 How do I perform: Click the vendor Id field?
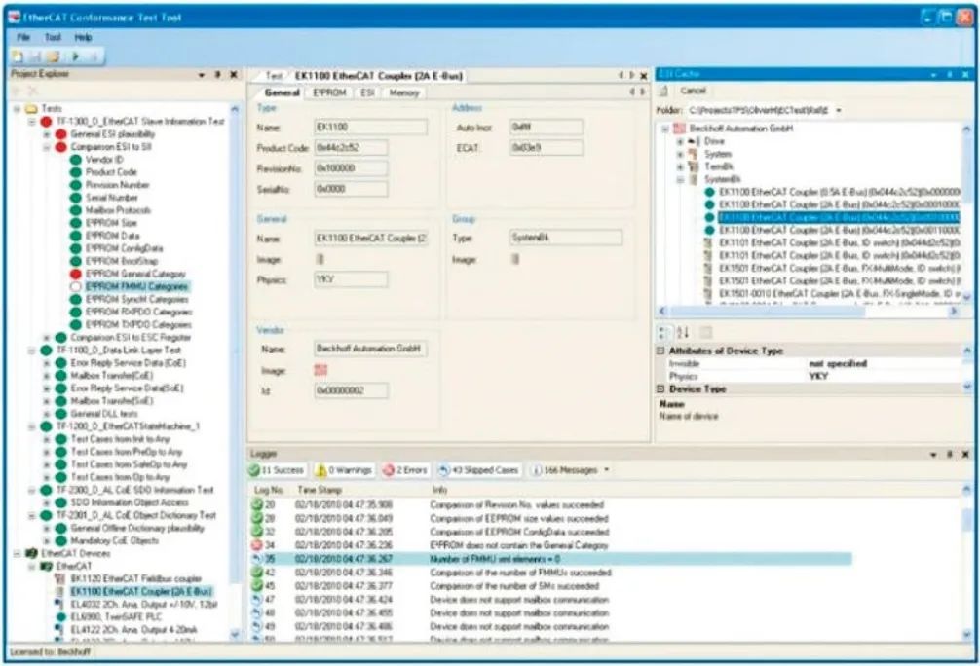tap(351, 390)
